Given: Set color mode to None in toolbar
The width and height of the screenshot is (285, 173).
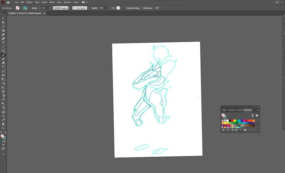Looking at the screenshot, I should (x=5, y=141).
